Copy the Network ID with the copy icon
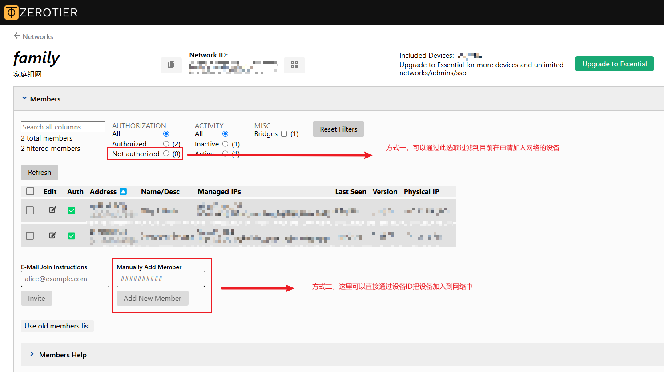664x372 pixels. point(171,65)
